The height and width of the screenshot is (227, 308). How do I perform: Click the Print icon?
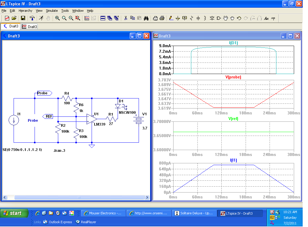pos(162,18)
